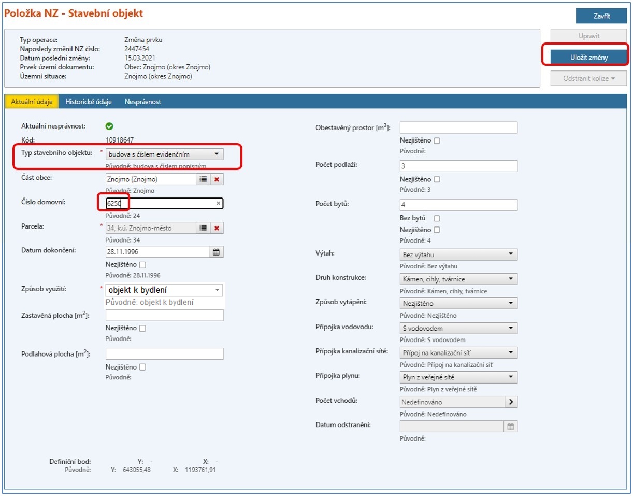Clear Parcela value with red X
The width and height of the screenshot is (633, 496).
pos(217,228)
